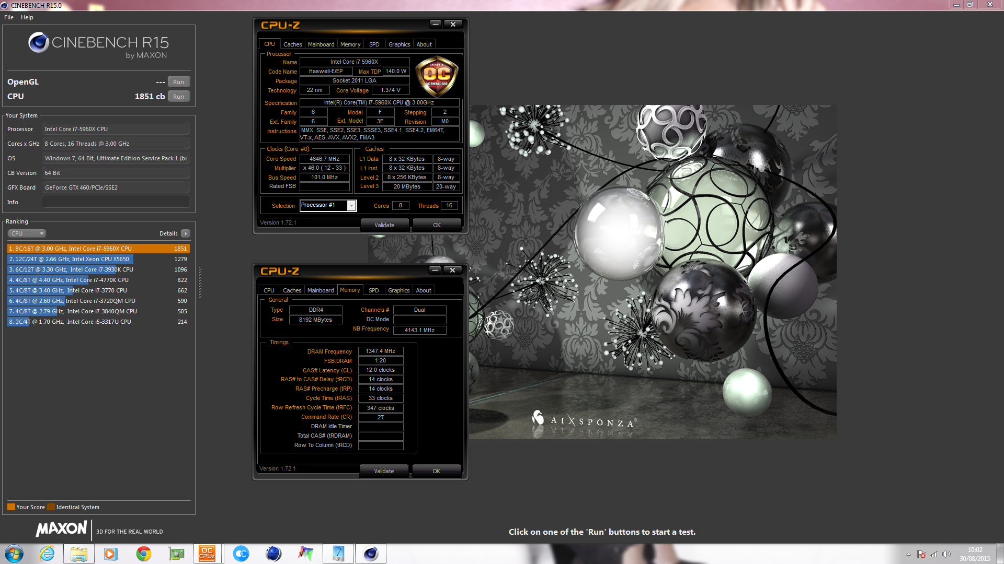Switch to About tab in top CPU-Z

click(x=424, y=44)
